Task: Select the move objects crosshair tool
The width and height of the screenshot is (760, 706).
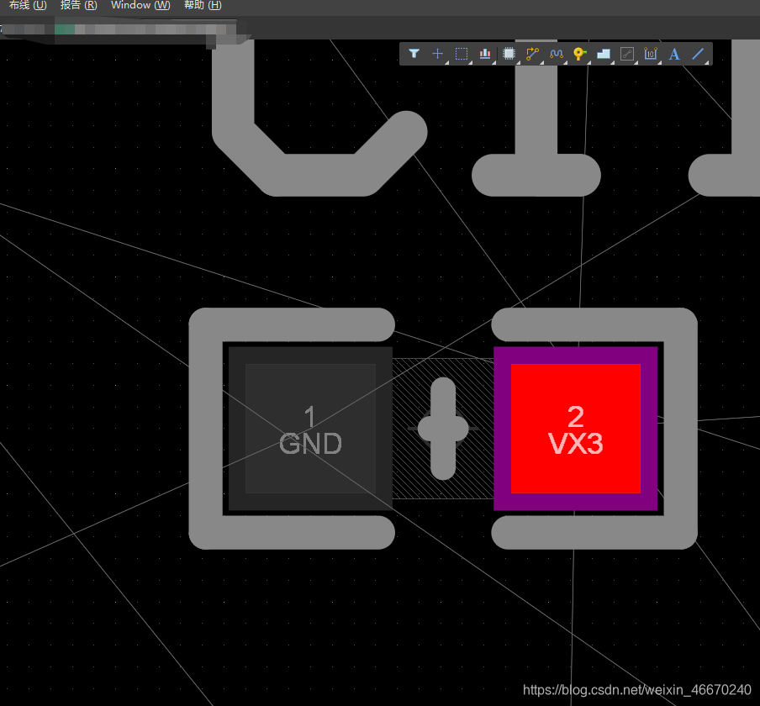Action: tap(437, 54)
